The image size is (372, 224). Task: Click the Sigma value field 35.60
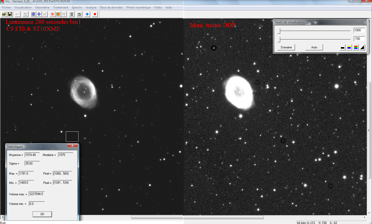coord(32,163)
